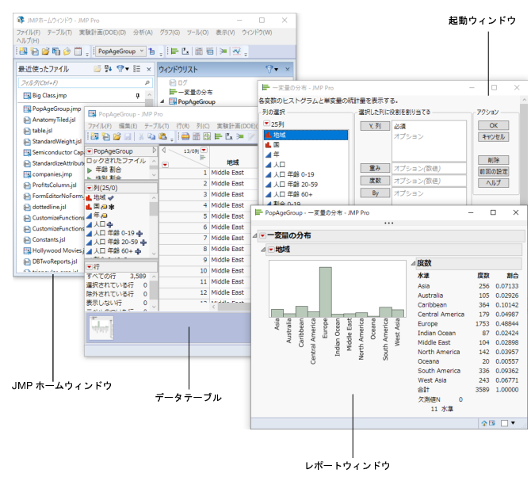The height and width of the screenshot is (477, 531).
Task: Click 重み role button
Action: pos(375,168)
